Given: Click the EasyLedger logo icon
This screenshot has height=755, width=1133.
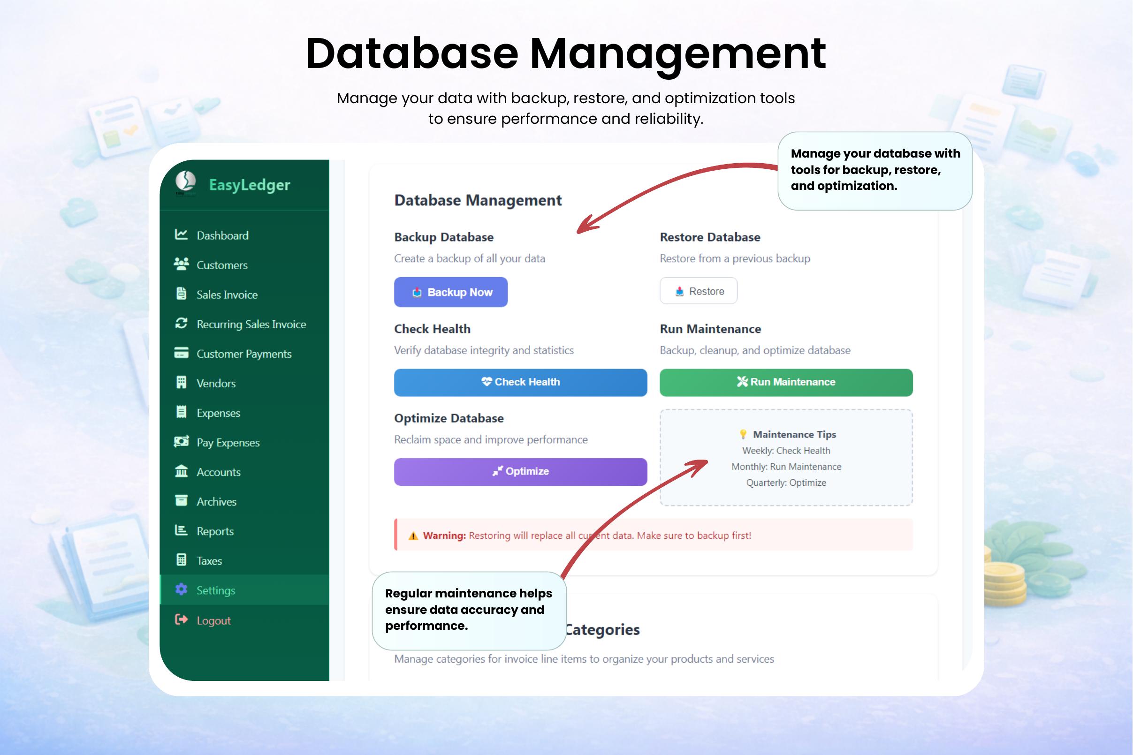Looking at the screenshot, I should click(185, 183).
